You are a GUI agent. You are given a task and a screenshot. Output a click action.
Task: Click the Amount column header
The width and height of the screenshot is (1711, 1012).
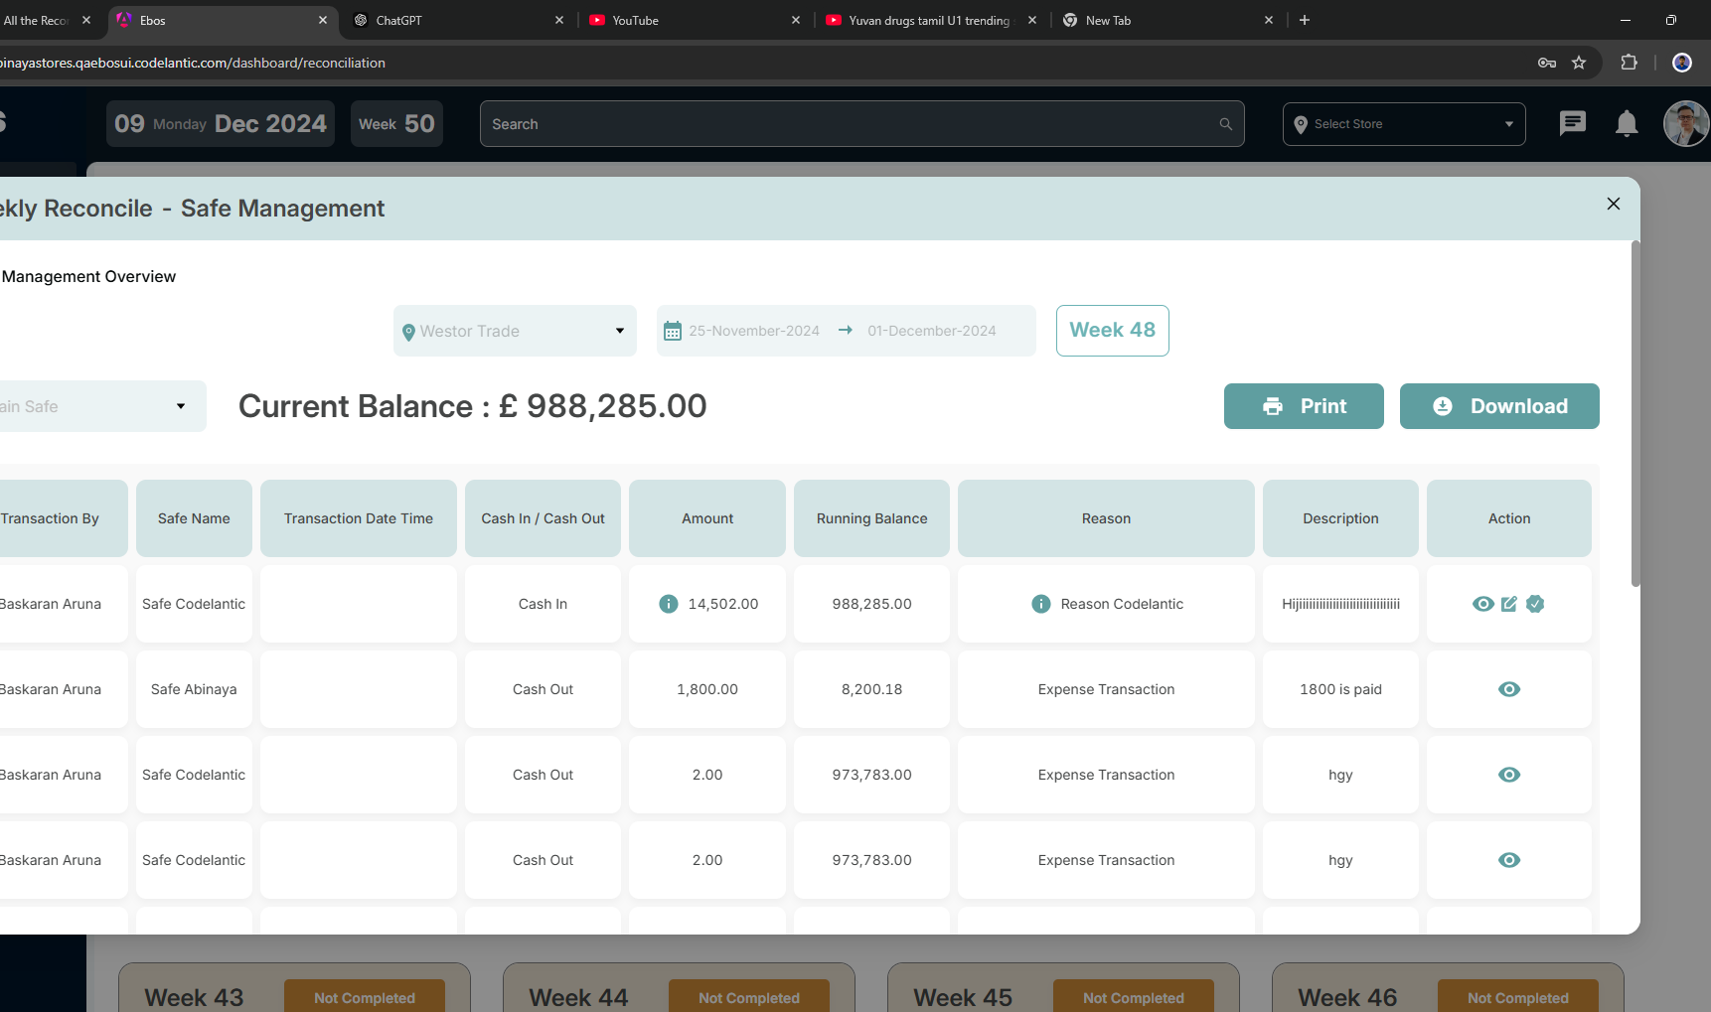(707, 518)
